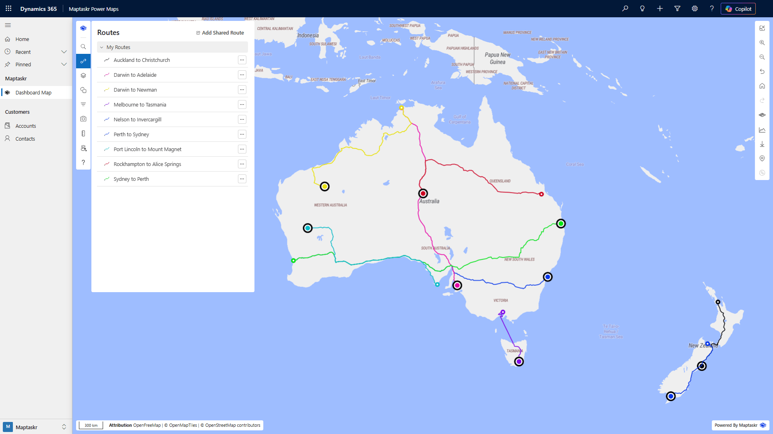
Task: Expand the Recent navigation section
Action: tap(64, 52)
